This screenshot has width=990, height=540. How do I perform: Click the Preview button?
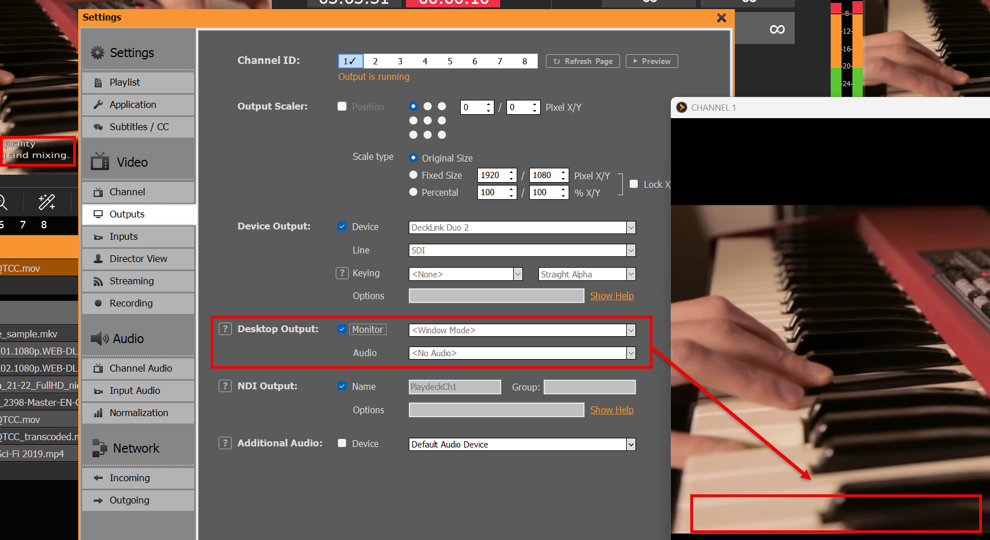click(652, 61)
